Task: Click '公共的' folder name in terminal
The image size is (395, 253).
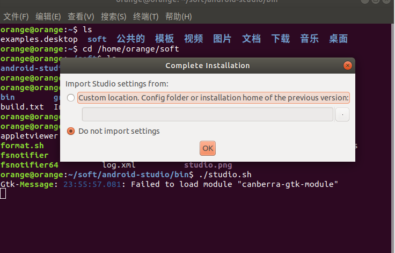Action: tap(131, 39)
